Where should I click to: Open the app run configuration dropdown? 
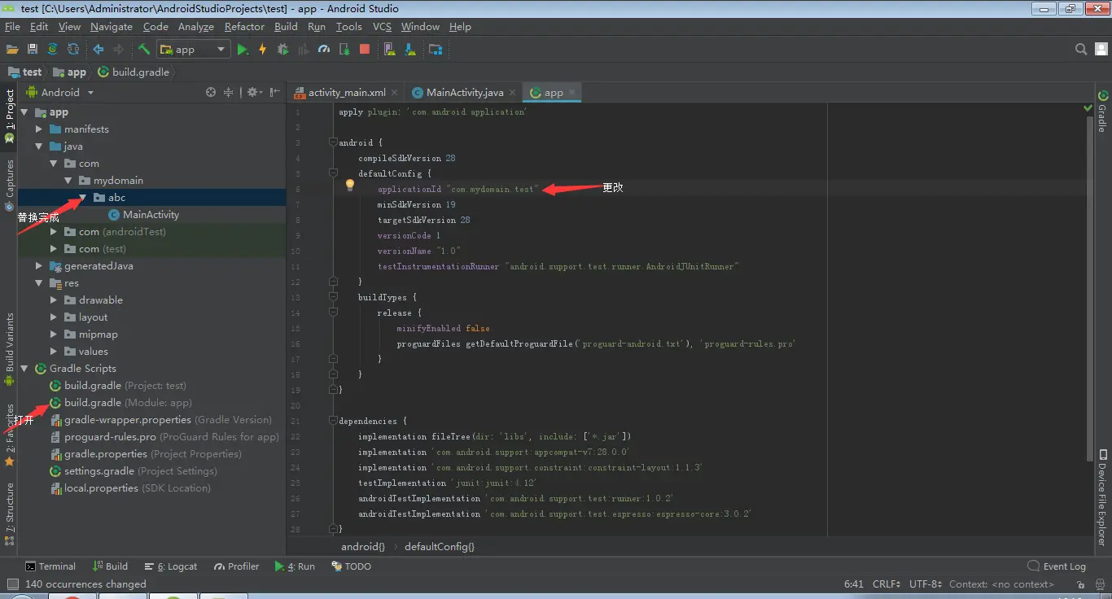pyautogui.click(x=194, y=50)
